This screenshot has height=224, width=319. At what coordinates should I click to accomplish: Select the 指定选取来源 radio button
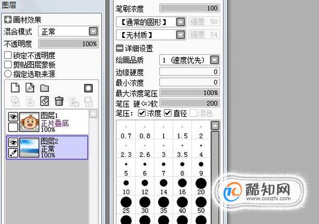click(x=8, y=74)
